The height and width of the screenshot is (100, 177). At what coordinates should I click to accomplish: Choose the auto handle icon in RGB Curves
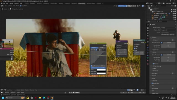[x=91, y=66]
